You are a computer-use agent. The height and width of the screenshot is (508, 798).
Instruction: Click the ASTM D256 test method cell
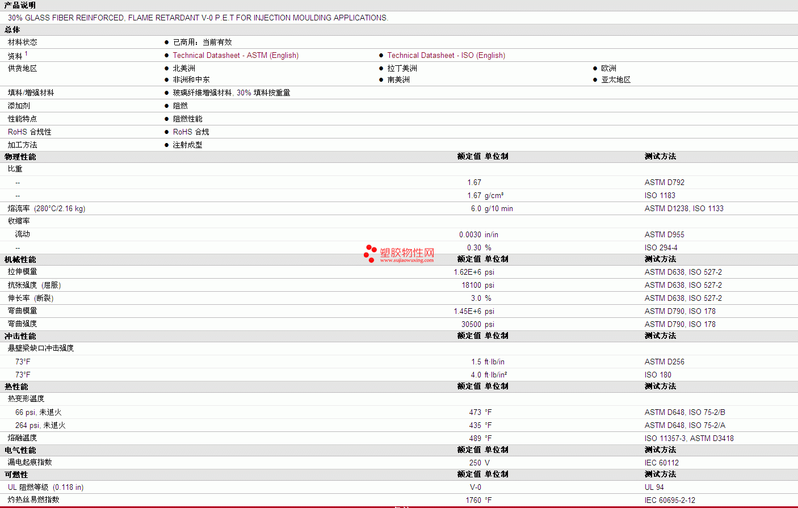click(665, 362)
